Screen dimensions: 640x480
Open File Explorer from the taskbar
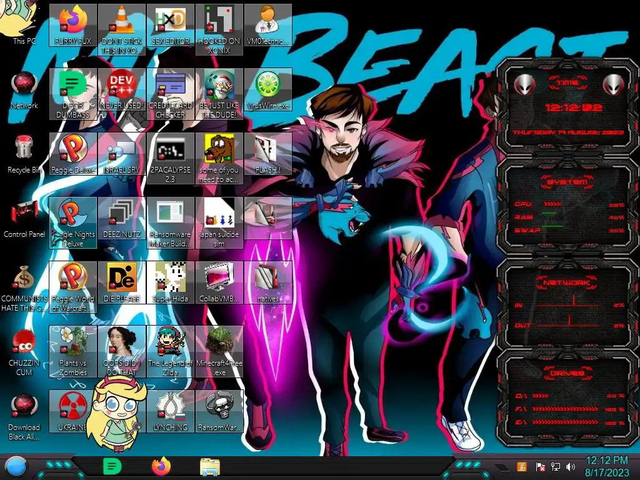pos(210,467)
